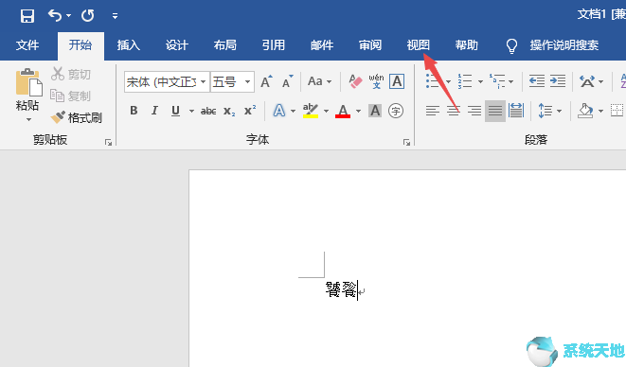
Task: Toggle bold formatting
Action: point(134,111)
